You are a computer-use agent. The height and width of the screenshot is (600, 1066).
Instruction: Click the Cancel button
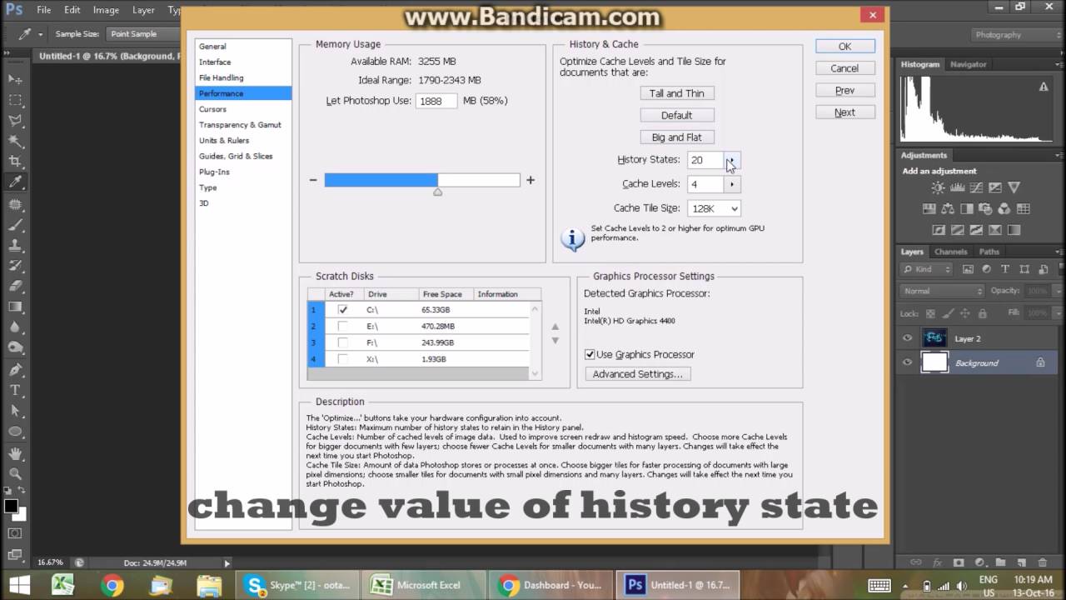[844, 68]
